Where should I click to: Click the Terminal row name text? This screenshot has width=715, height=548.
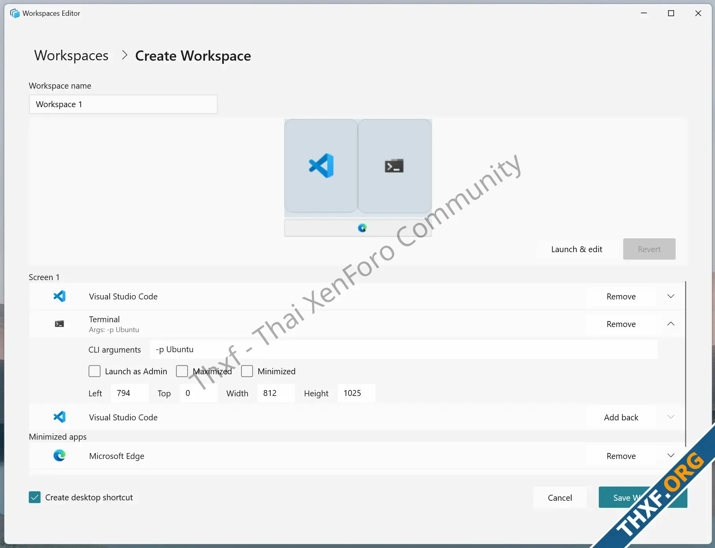pyautogui.click(x=104, y=319)
